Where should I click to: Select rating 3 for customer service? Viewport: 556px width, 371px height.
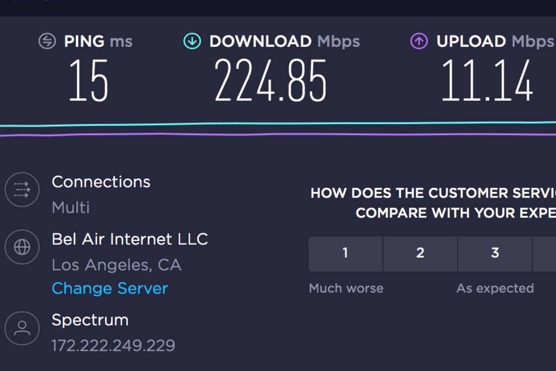tap(495, 254)
